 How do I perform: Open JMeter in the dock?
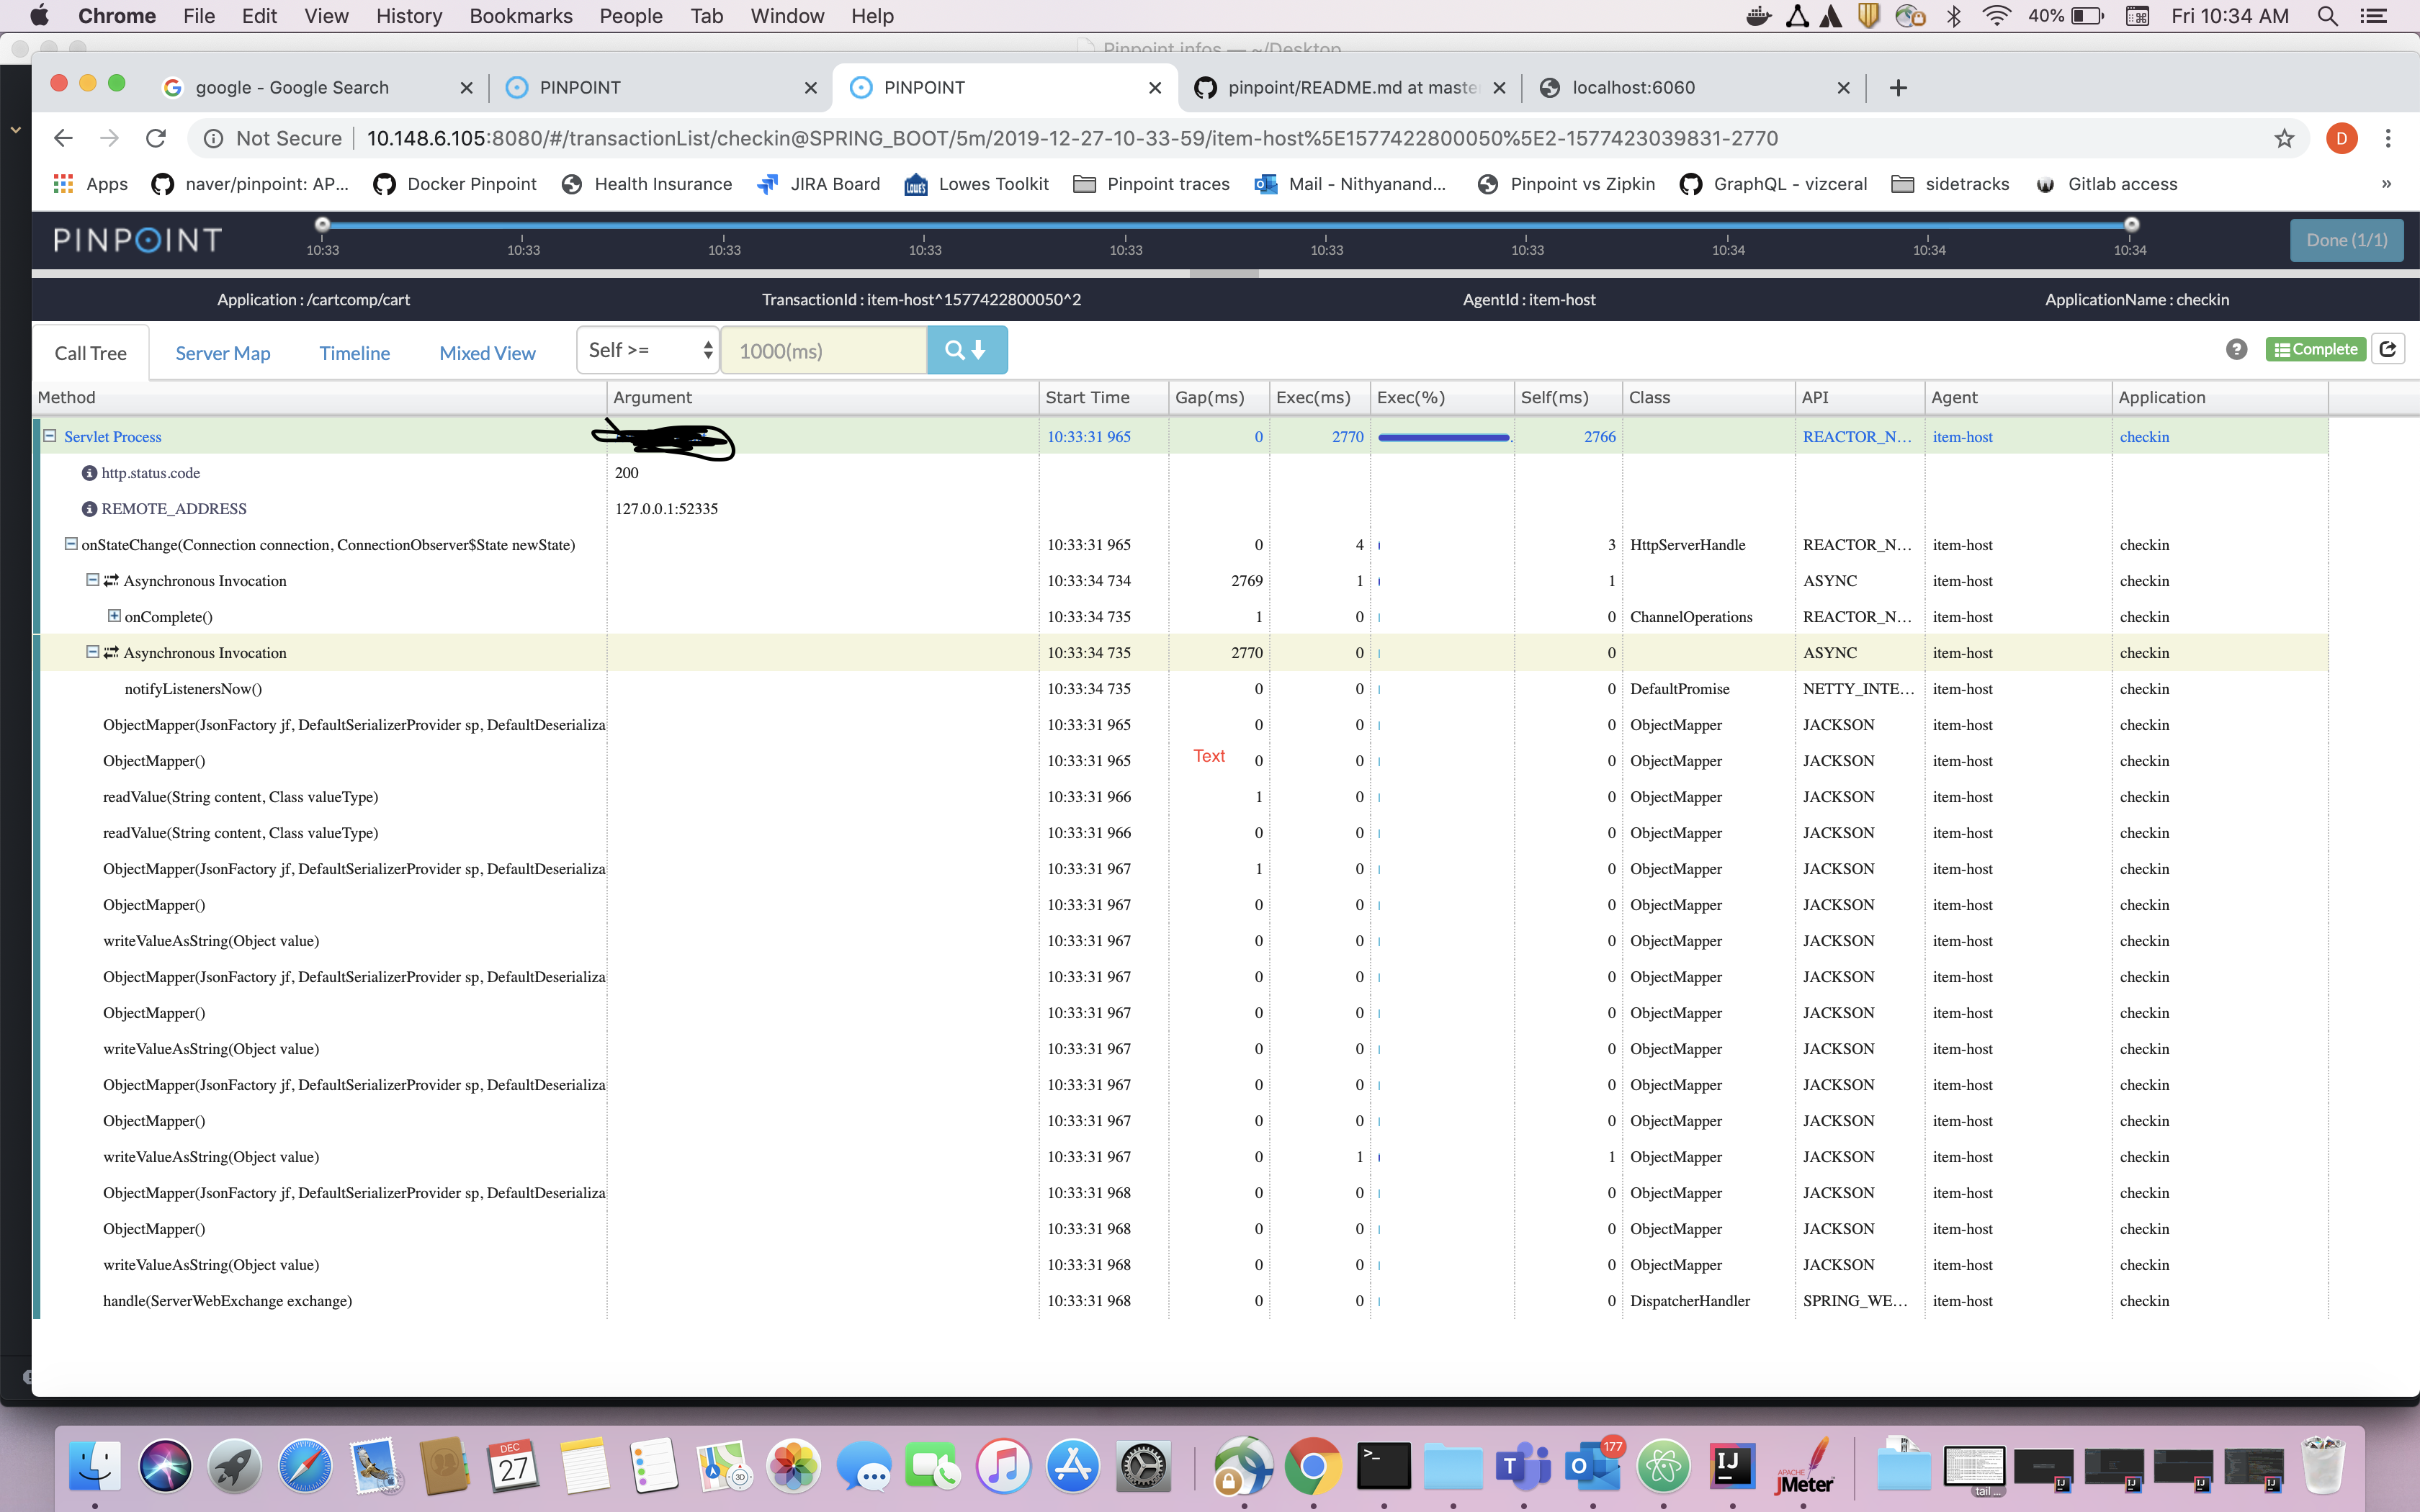tap(1805, 1466)
